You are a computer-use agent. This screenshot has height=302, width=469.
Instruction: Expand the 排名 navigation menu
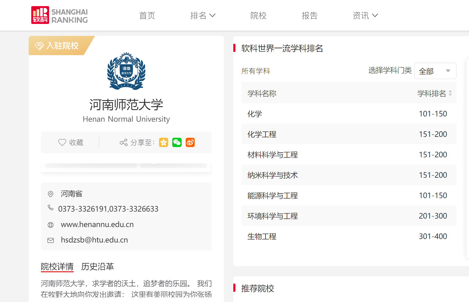203,15
